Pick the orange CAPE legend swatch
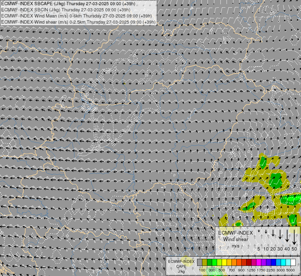 234,262
